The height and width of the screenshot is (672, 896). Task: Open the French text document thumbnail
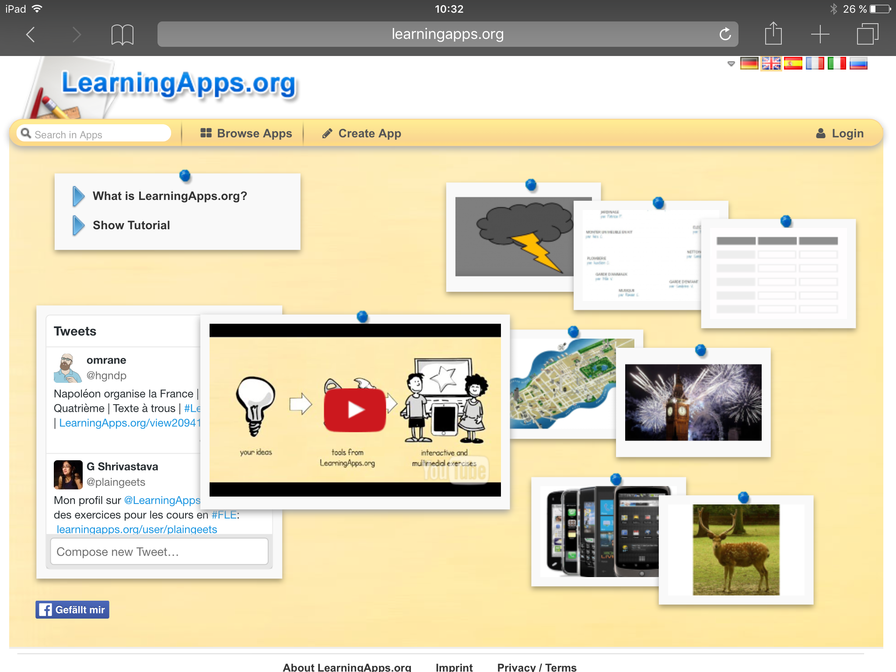pyautogui.click(x=637, y=256)
